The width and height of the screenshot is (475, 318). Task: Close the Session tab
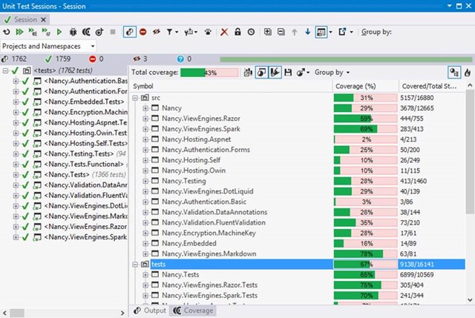(x=43, y=20)
